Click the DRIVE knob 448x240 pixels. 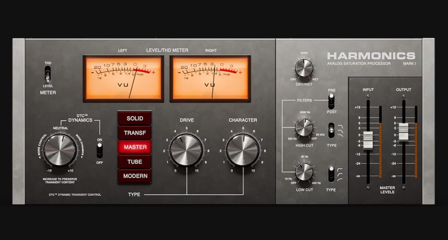point(186,150)
